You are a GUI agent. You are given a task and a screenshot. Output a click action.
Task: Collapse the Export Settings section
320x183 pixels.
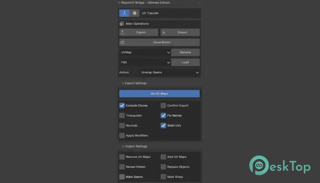pyautogui.click(x=134, y=83)
